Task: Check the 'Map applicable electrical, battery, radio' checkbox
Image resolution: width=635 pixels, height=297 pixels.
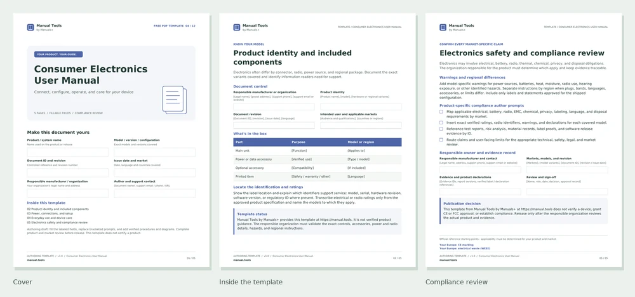Action: click(441, 112)
